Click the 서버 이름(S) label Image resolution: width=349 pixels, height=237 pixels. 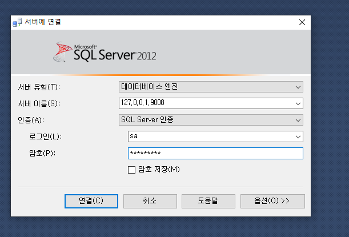click(x=39, y=103)
